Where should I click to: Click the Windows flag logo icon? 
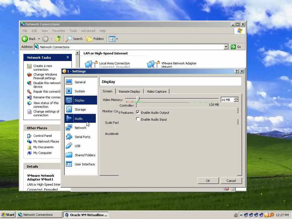coord(240,31)
